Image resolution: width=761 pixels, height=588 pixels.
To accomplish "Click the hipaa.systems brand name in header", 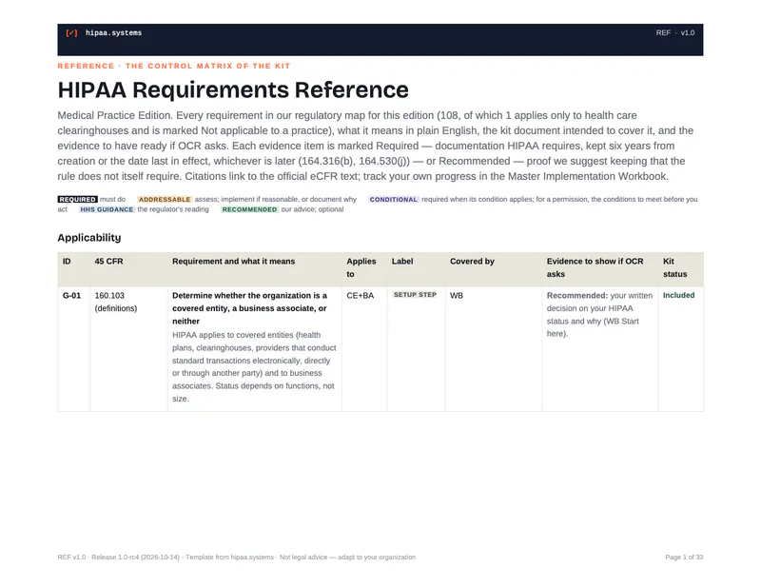I will pos(113,33).
